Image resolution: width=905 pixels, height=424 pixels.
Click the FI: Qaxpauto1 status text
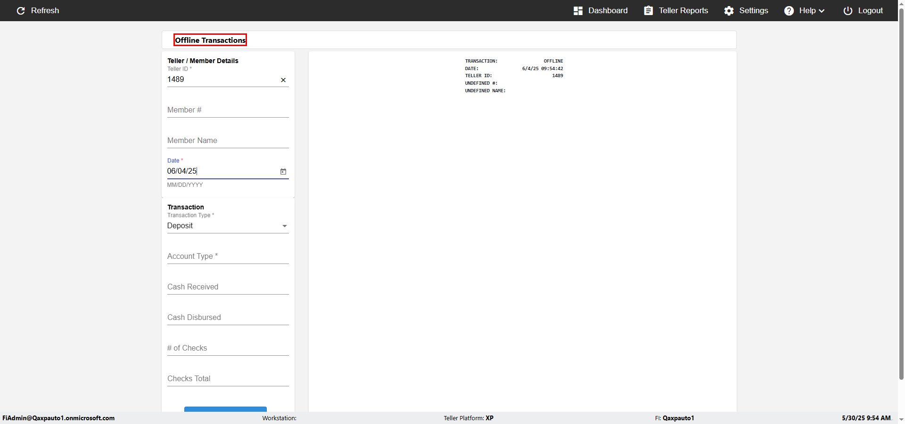tap(675, 418)
